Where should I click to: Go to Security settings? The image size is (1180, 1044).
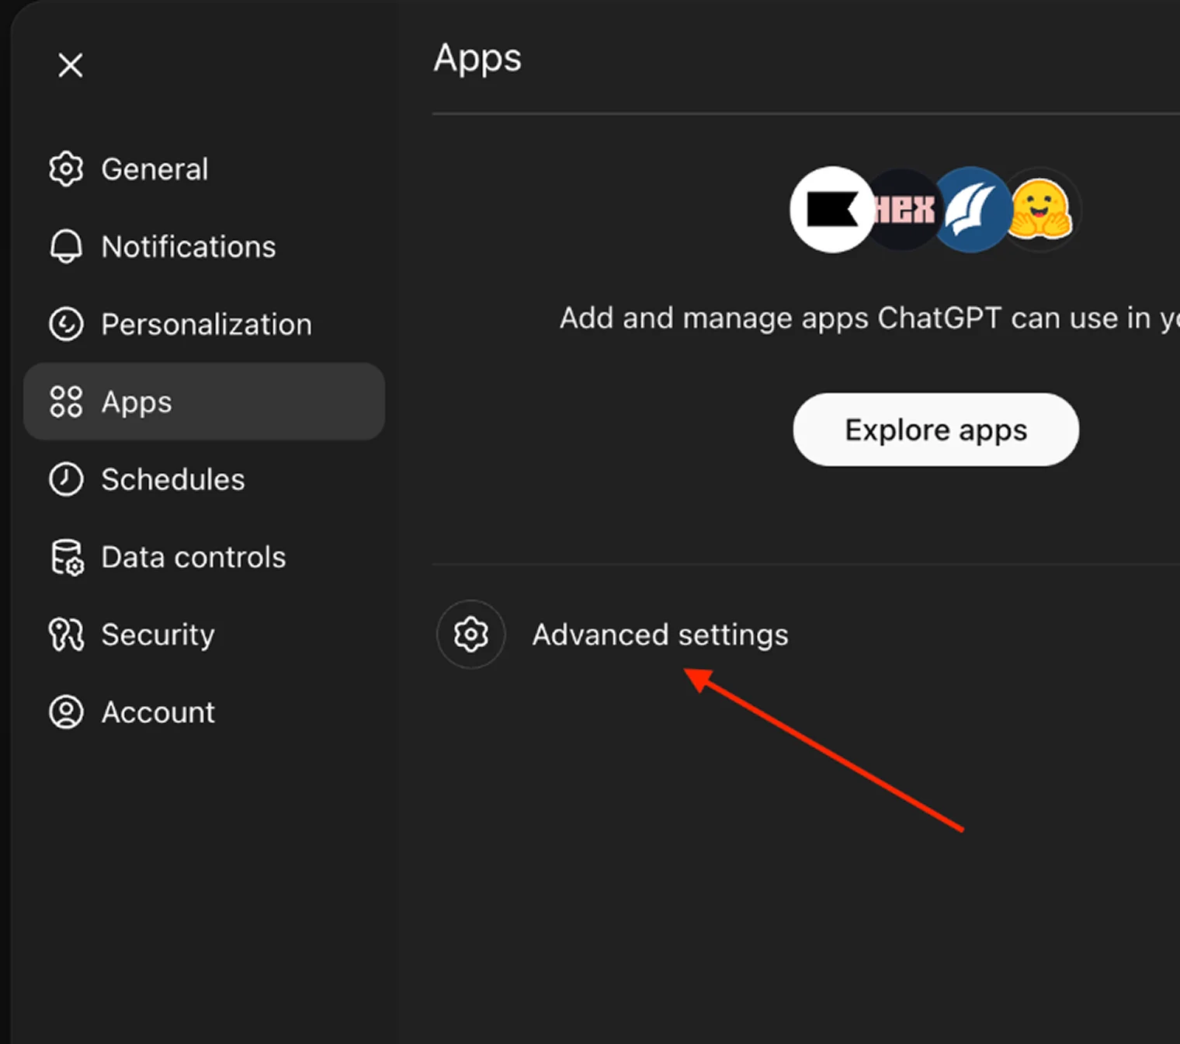tap(158, 635)
